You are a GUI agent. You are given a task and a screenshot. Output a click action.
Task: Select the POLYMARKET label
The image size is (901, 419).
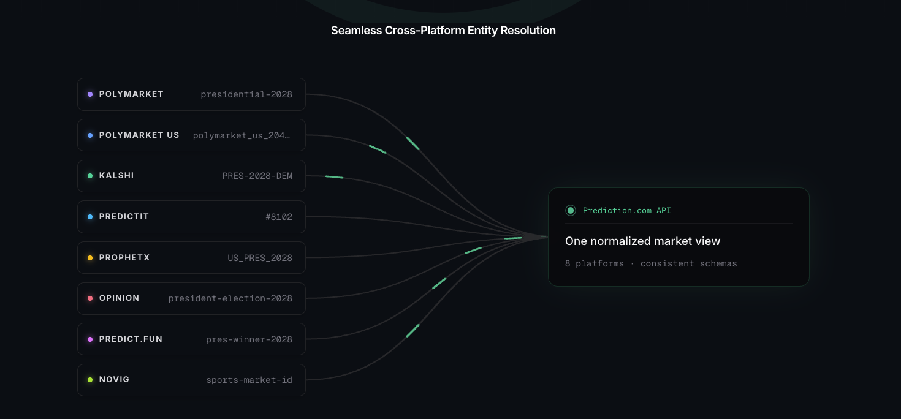pyautogui.click(x=131, y=94)
